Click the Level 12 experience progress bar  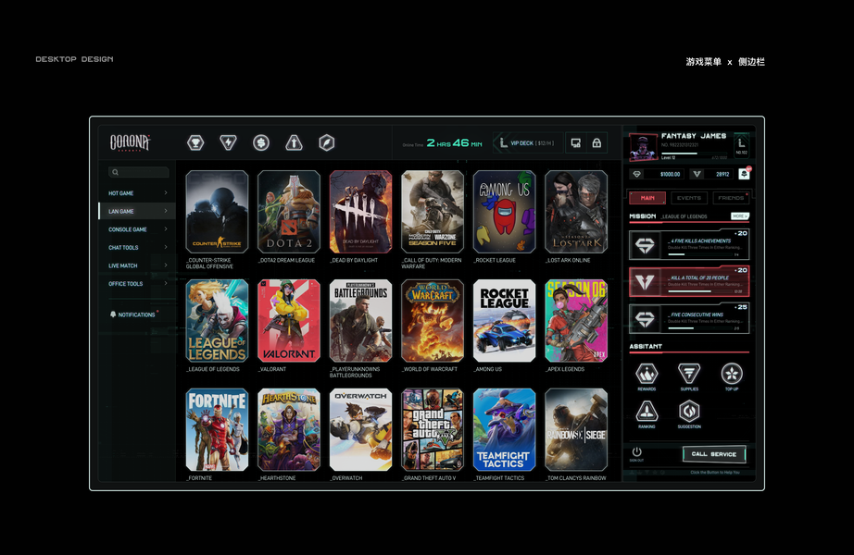694,154
